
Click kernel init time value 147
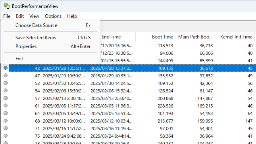(249, 121)
